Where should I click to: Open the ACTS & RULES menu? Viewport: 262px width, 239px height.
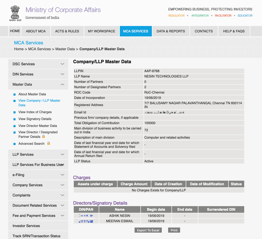(x=67, y=31)
